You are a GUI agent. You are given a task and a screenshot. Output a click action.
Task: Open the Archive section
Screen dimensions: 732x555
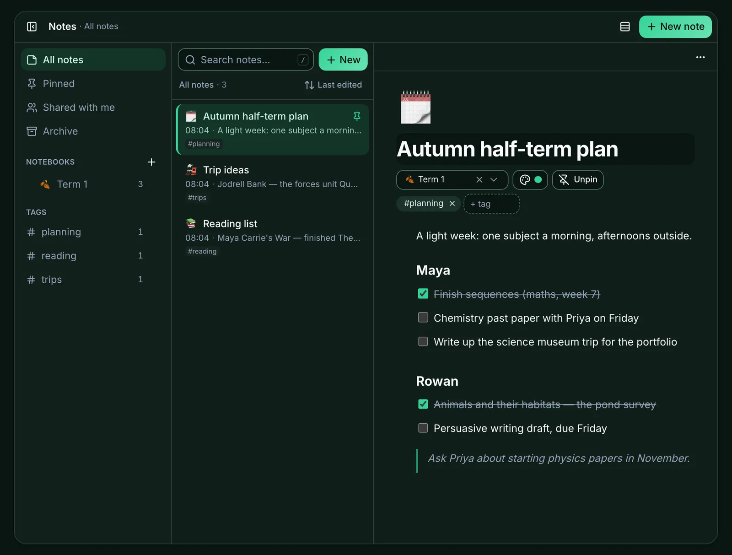click(x=93, y=131)
